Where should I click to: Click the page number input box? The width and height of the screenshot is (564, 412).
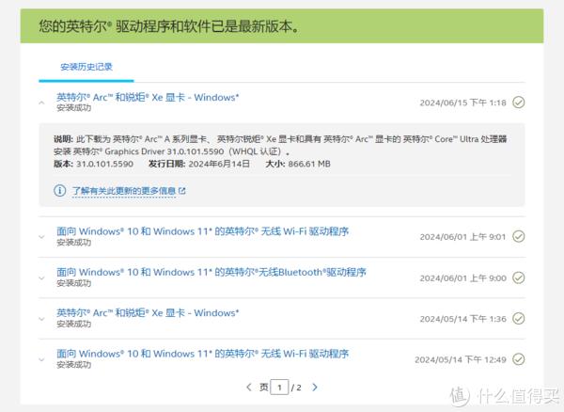[279, 387]
